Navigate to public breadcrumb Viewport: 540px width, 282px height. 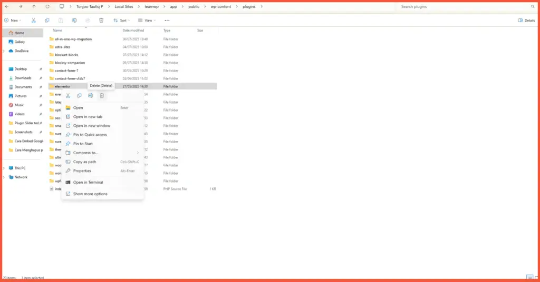tap(194, 6)
